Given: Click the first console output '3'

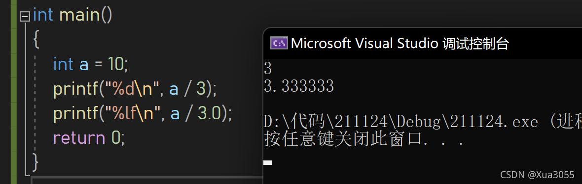Looking at the screenshot, I should (268, 68).
